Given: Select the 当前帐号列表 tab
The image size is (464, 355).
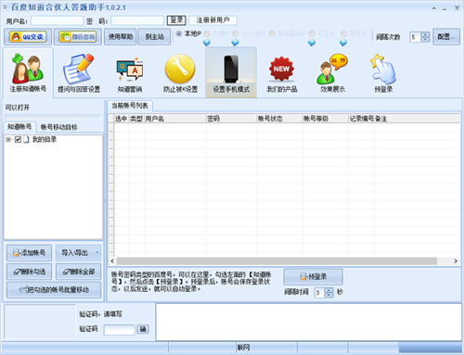Looking at the screenshot, I should [x=130, y=106].
